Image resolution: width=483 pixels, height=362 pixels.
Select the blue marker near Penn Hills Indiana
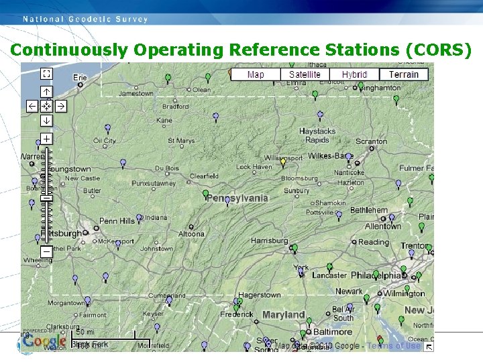click(139, 219)
